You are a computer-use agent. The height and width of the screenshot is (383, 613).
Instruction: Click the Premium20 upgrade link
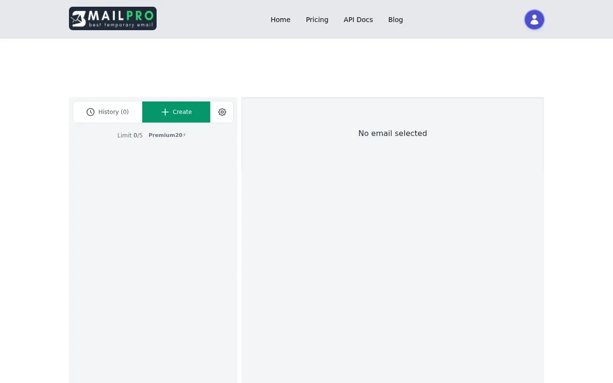[x=167, y=135]
